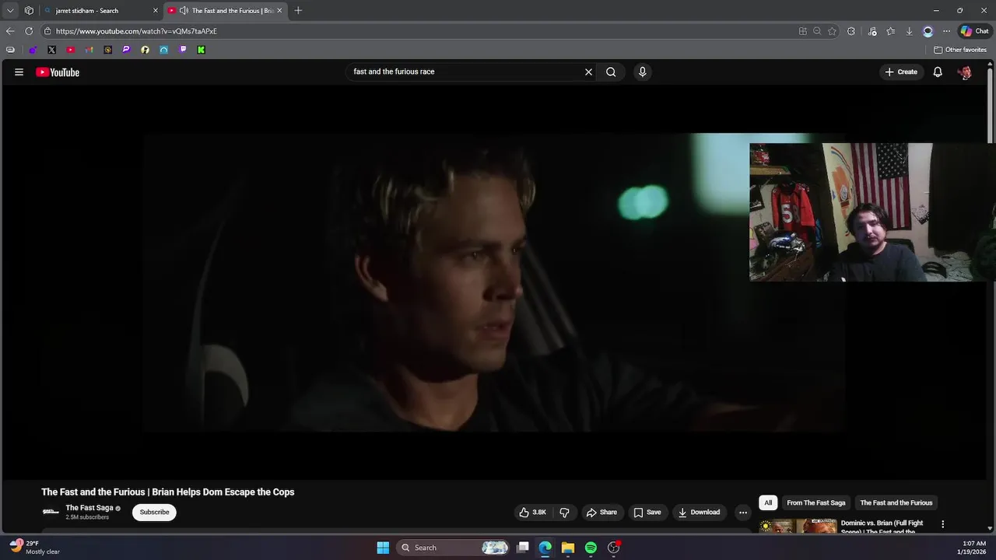The width and height of the screenshot is (996, 560).
Task: Reload the current page
Action: pyautogui.click(x=29, y=31)
